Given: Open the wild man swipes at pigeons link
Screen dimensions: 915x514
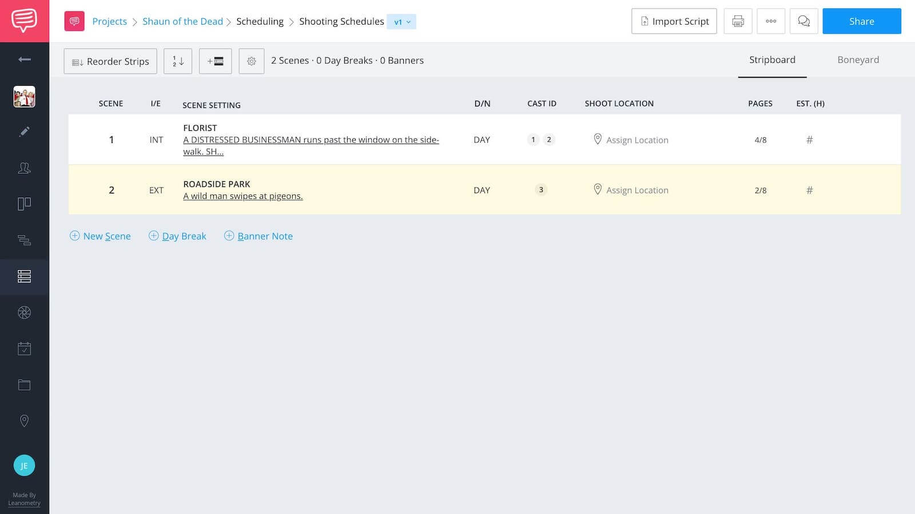Looking at the screenshot, I should point(242,196).
